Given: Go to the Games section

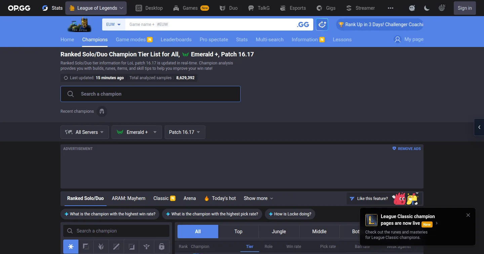Looking at the screenshot, I should point(191,8).
